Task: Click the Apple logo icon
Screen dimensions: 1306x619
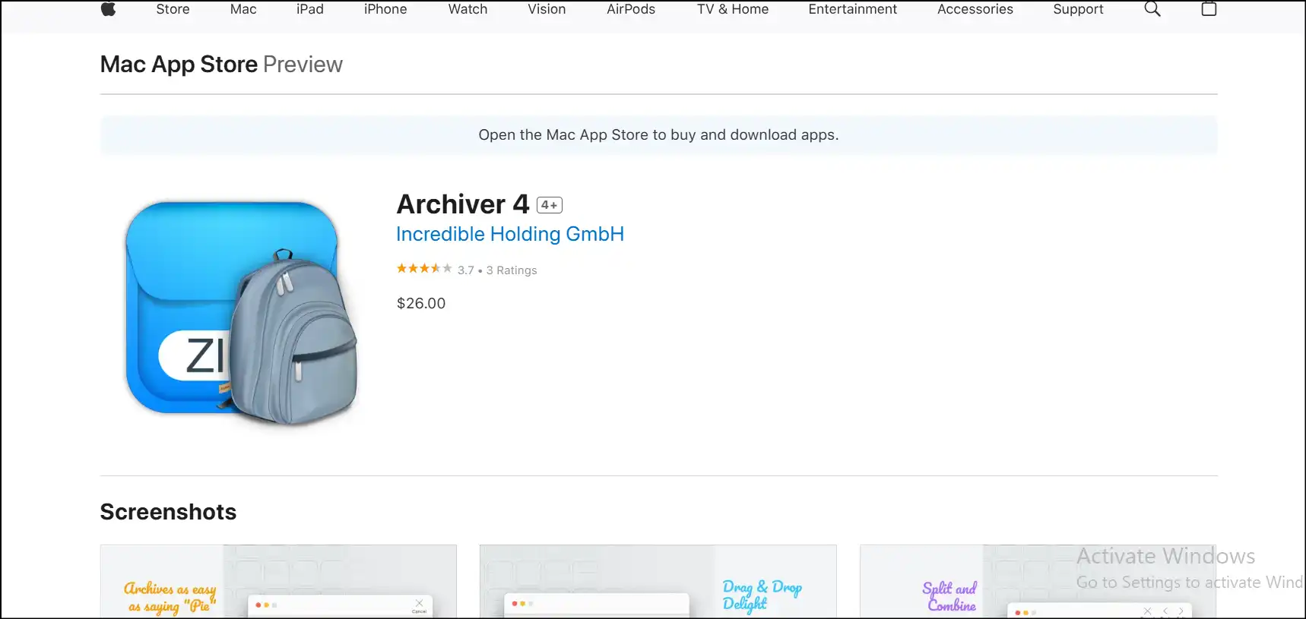Action: [x=109, y=9]
